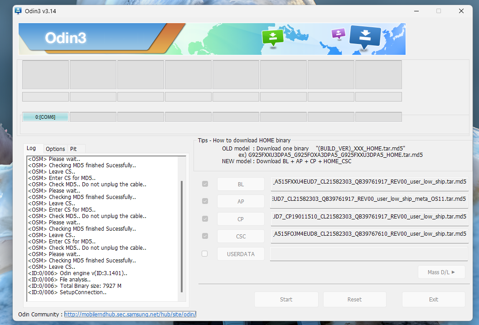479x325 pixels.
Task: Click the empty USERDATA path field
Action: click(x=369, y=254)
